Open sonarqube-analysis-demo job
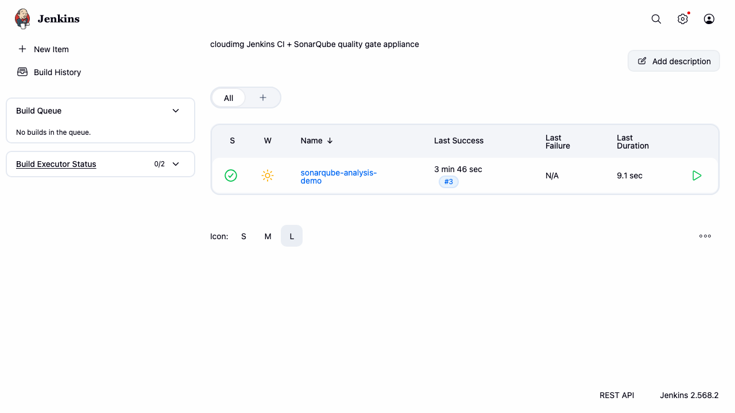 click(x=339, y=177)
